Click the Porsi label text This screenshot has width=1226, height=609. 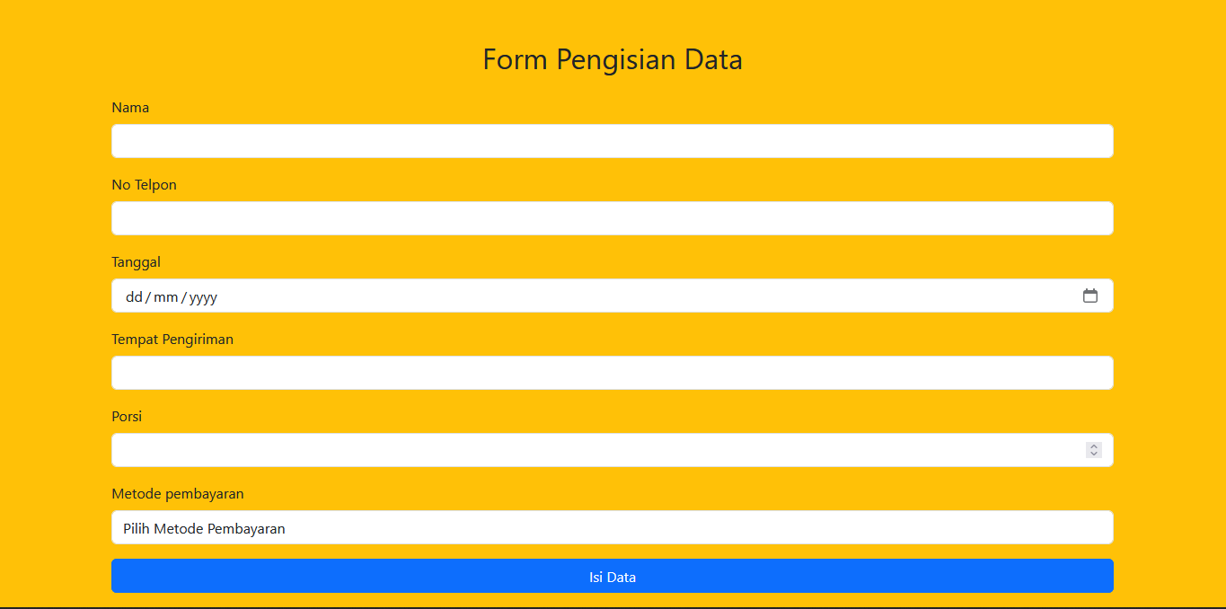coord(127,417)
